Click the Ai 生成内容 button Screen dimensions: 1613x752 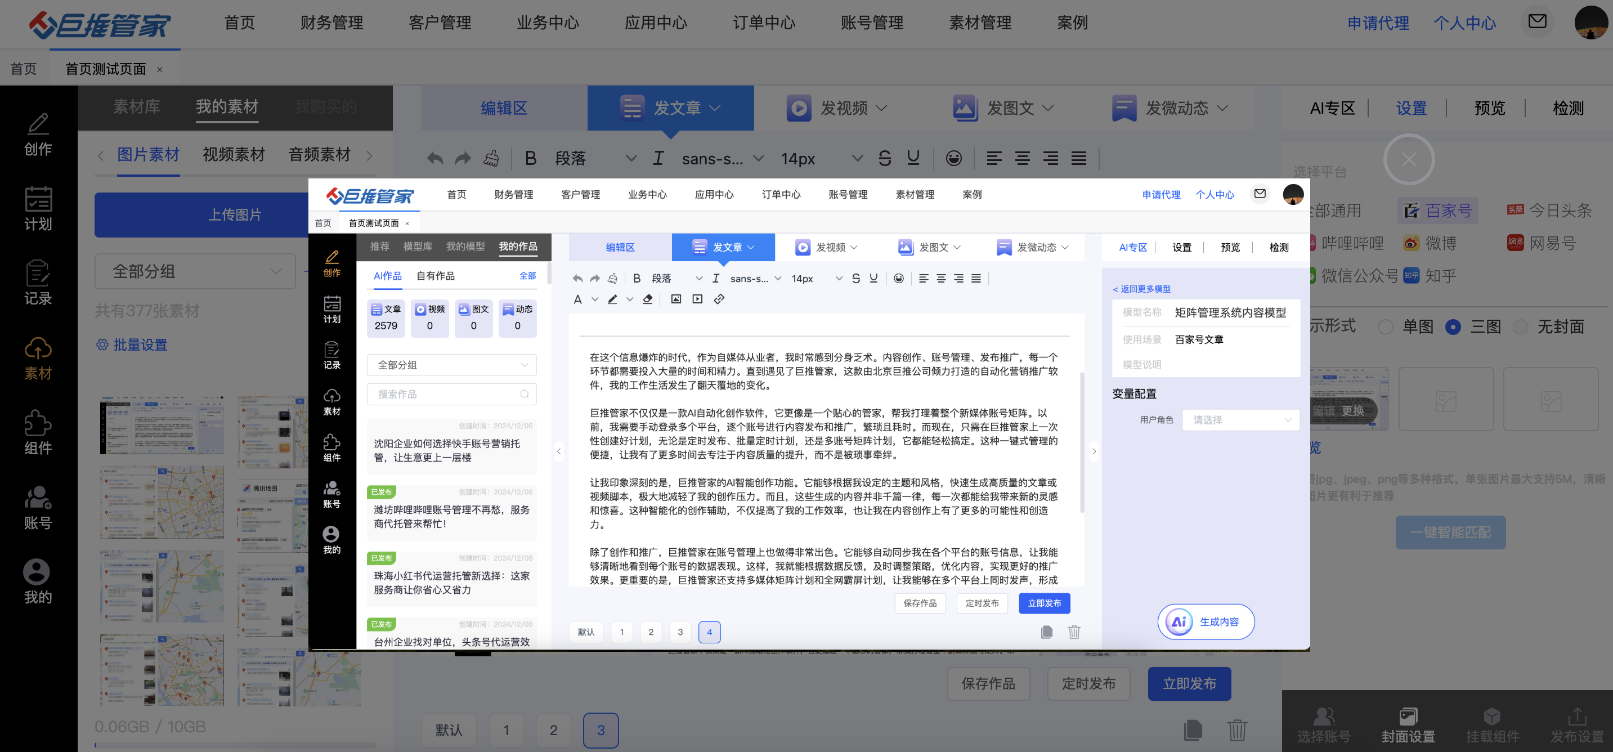[1206, 622]
